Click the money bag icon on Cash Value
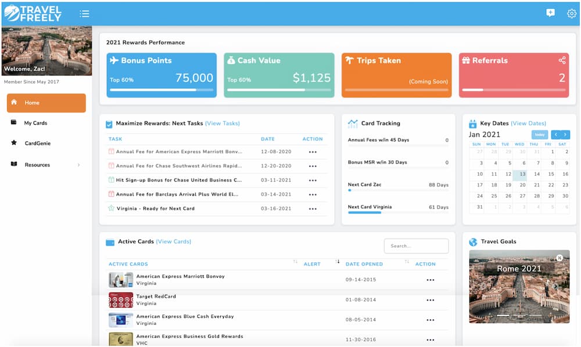Image resolution: width=581 pixels, height=347 pixels. [x=231, y=60]
